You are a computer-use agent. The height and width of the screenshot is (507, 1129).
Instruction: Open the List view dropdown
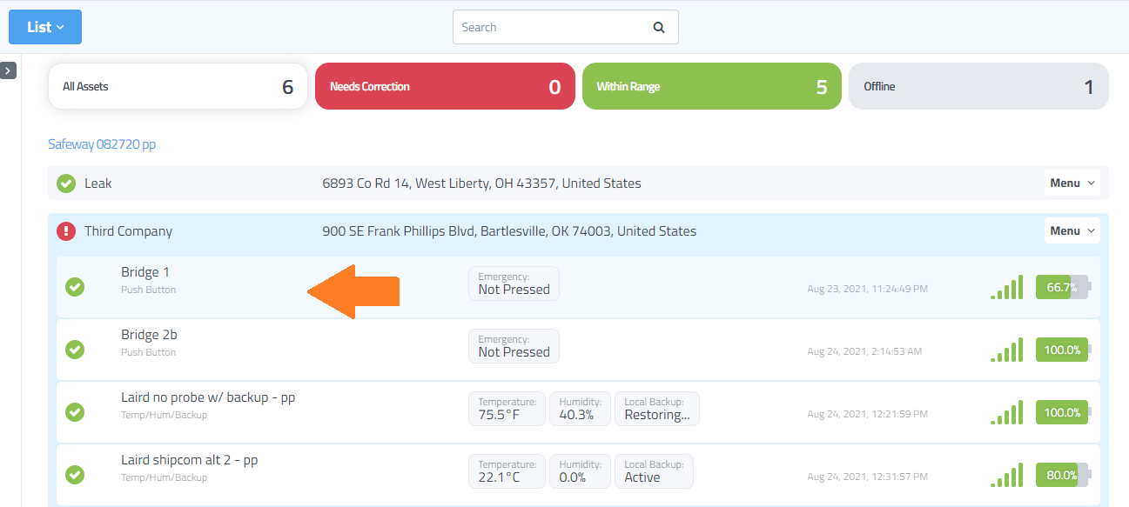pyautogui.click(x=45, y=27)
